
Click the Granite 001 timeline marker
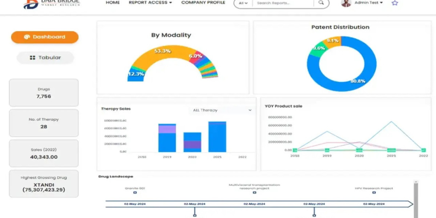pos(135,193)
